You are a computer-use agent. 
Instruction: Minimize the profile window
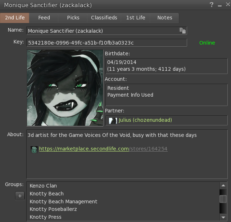point(220,6)
